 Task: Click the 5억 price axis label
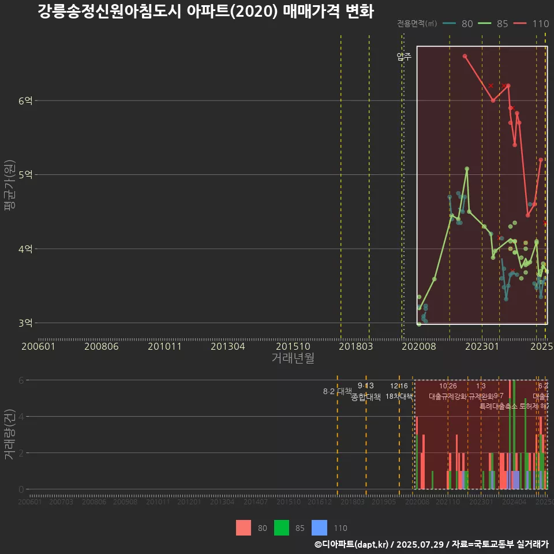click(25, 174)
